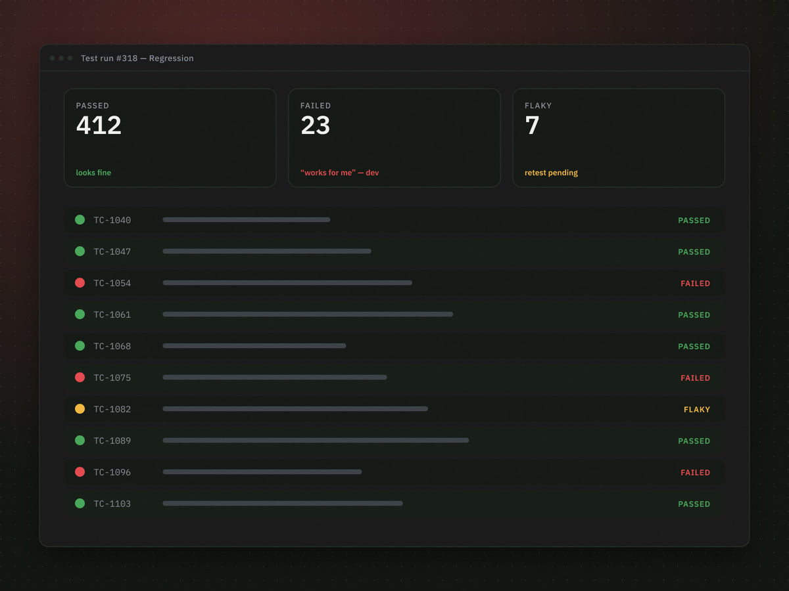
Task: Click the red status dot for TC-1096
Action: click(80, 472)
